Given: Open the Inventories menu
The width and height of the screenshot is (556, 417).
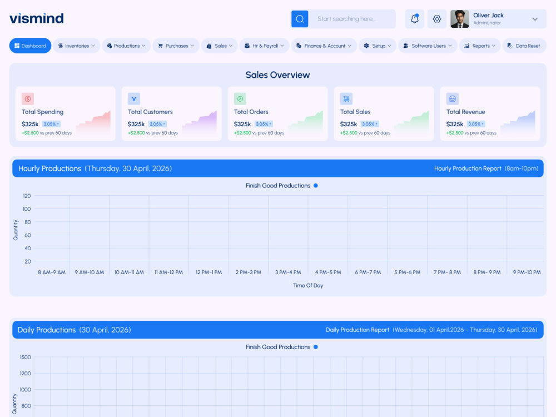Looking at the screenshot, I should (x=77, y=46).
